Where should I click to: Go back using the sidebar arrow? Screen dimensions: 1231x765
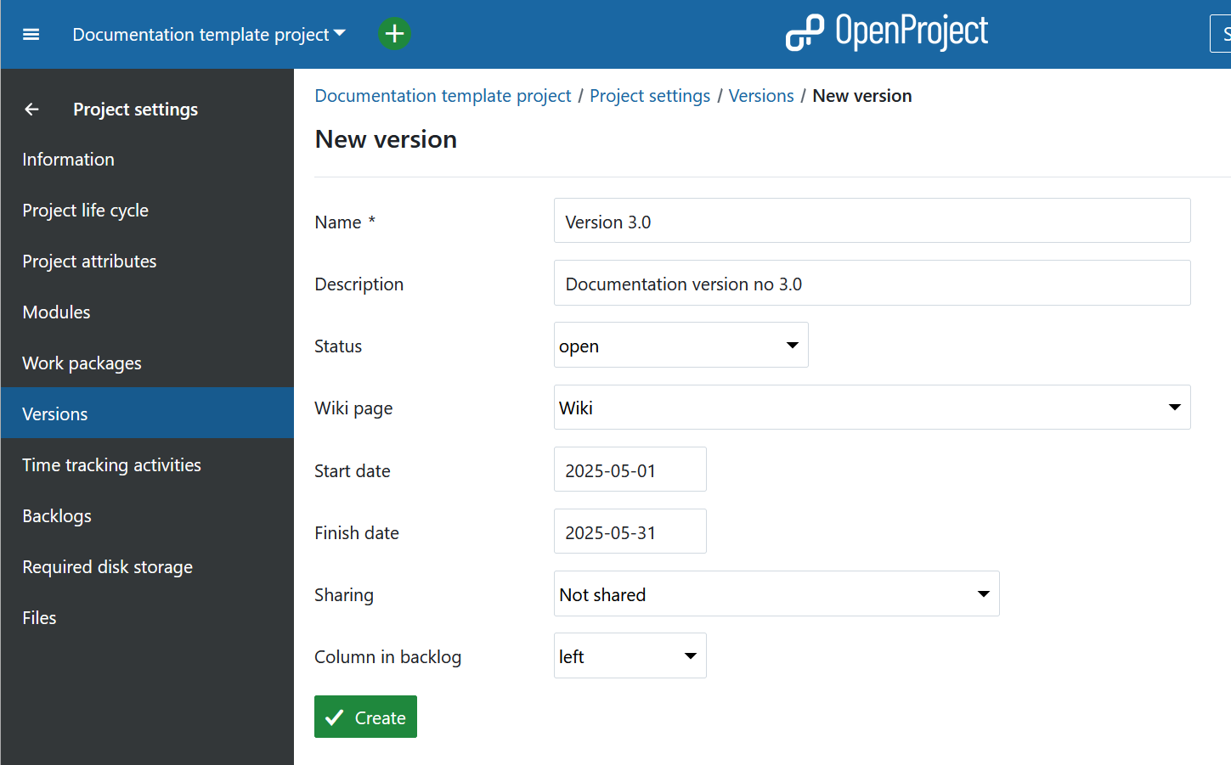tap(32, 110)
